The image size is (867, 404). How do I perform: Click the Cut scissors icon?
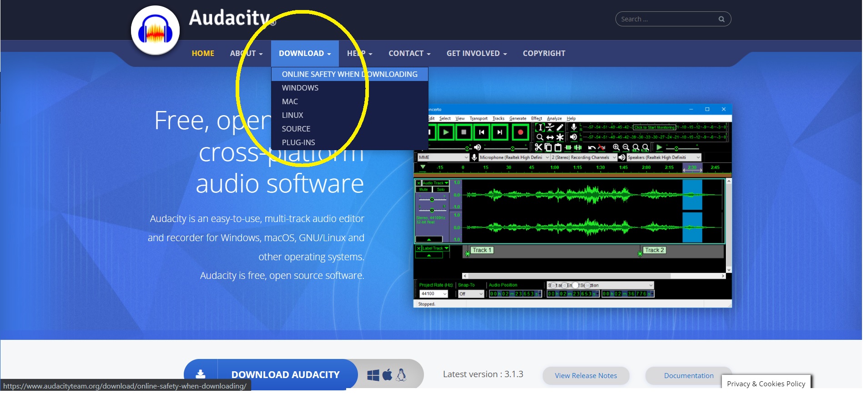539,147
